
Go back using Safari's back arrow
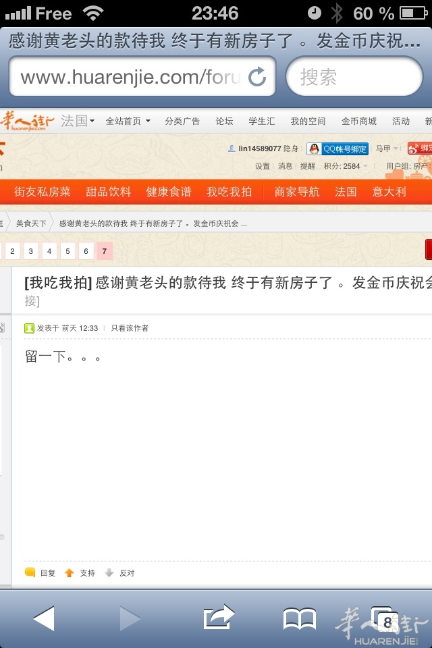[x=44, y=618]
